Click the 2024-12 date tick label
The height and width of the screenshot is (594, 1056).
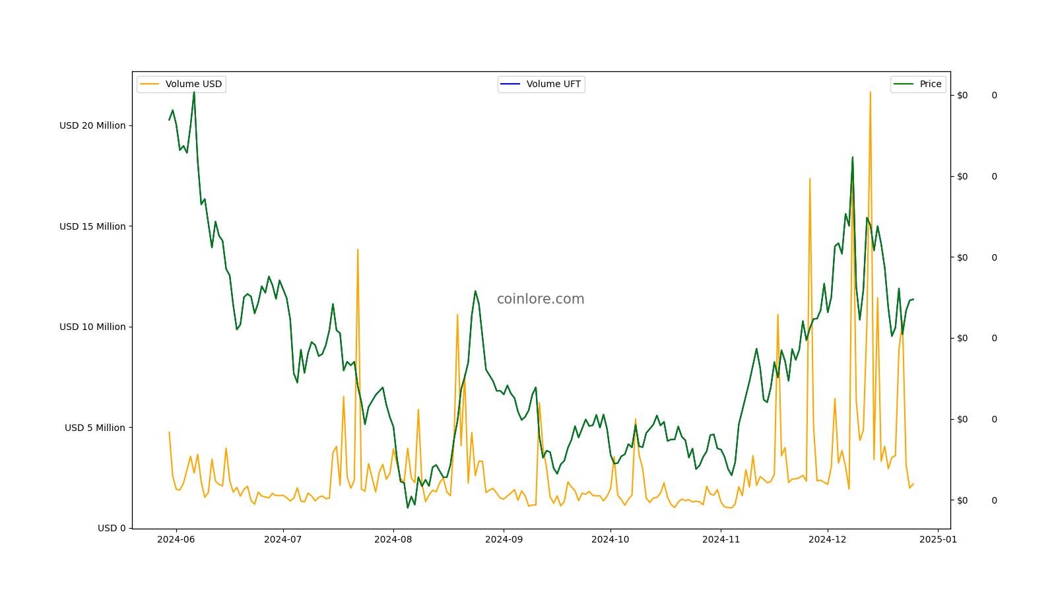[x=828, y=539]
